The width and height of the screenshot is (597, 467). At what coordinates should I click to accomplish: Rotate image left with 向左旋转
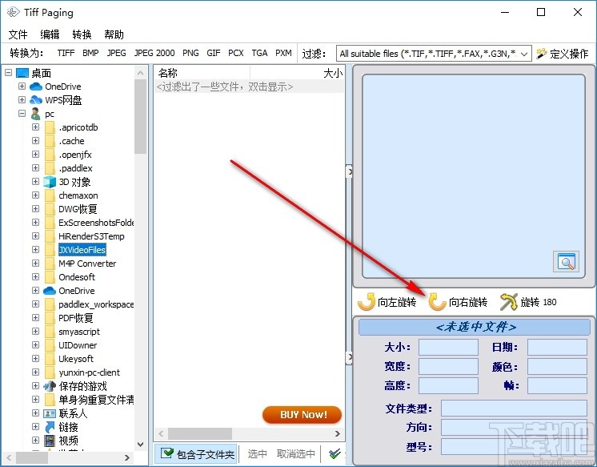coord(387,302)
